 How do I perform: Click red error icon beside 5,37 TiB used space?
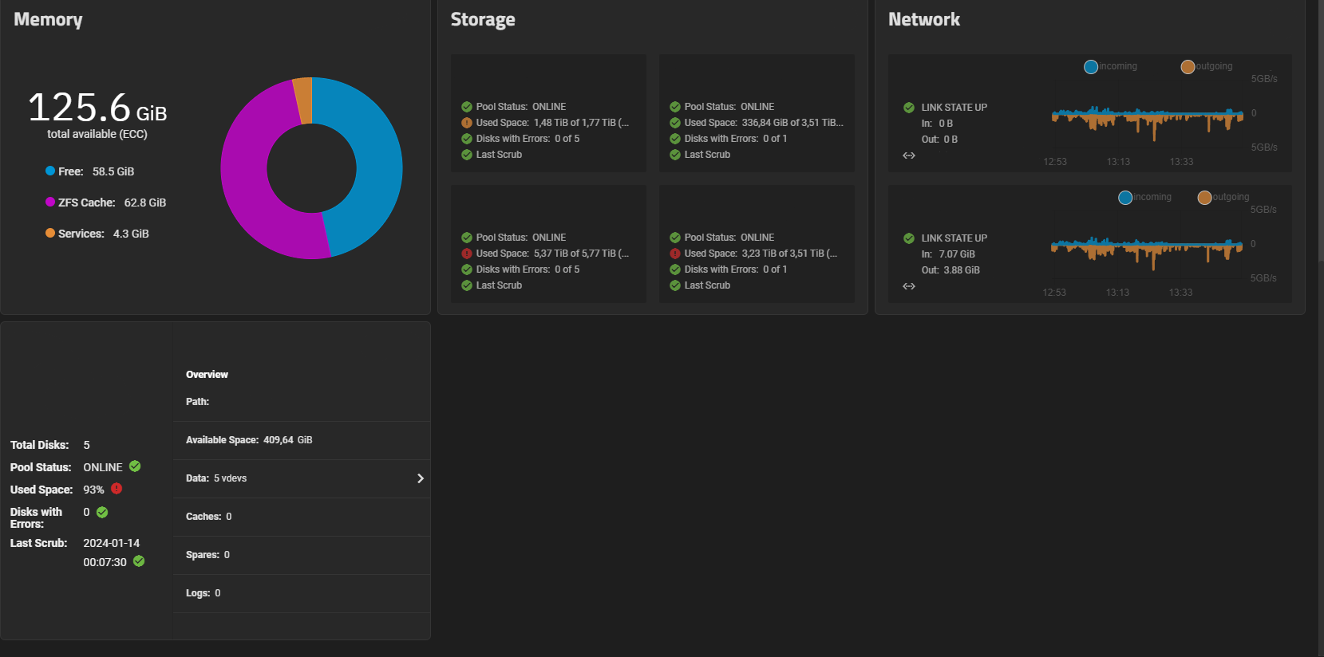coord(467,254)
